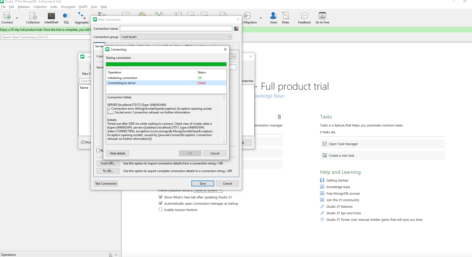Select the Server tab
The height and width of the screenshot is (257, 472).
[99, 46]
